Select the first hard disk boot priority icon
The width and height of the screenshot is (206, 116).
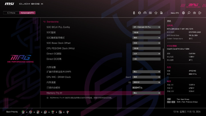click(23, 112)
